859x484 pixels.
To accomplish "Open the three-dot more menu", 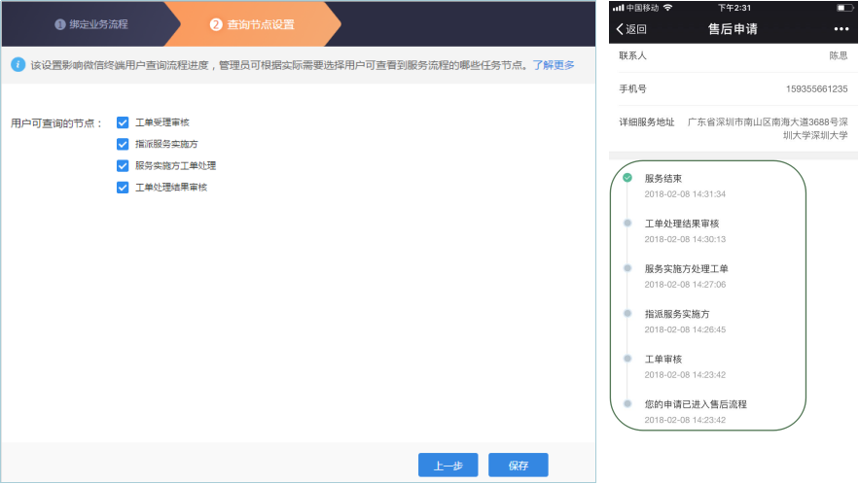I will point(841,28).
